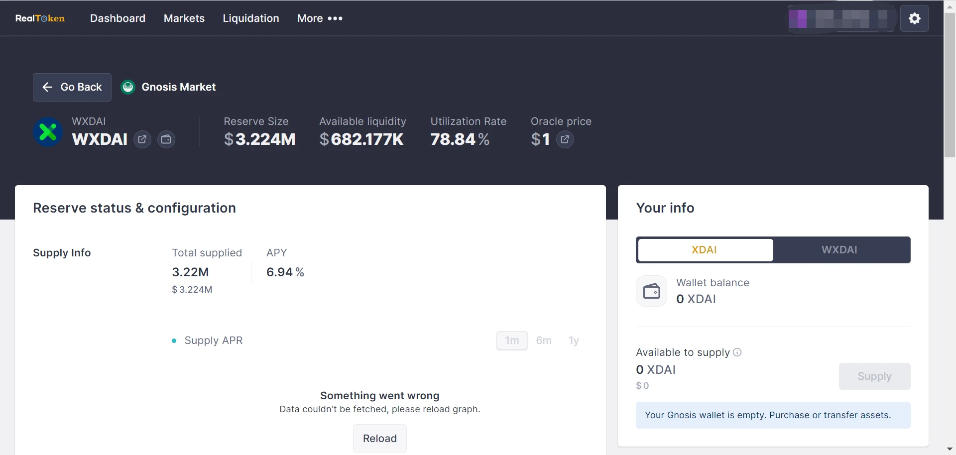Open Oracle price external link icon
The width and height of the screenshot is (956, 455).
pos(565,139)
